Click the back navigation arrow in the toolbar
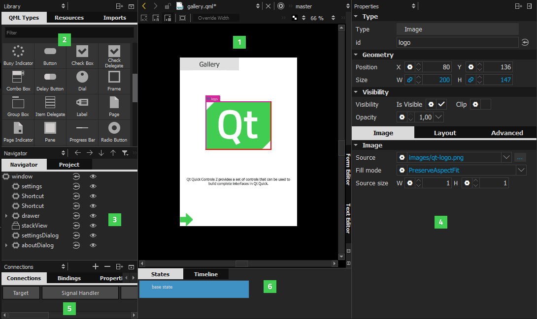The height and width of the screenshot is (319, 537). [143, 6]
